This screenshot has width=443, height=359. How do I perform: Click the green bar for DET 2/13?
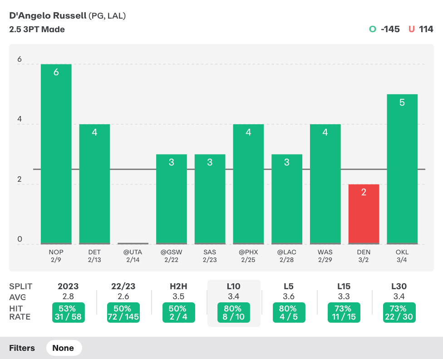[95, 184]
